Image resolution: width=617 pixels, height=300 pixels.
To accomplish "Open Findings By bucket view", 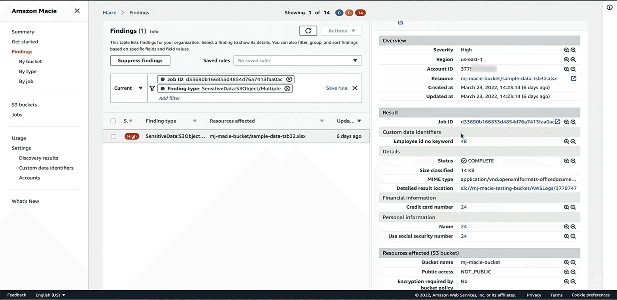I will (x=30, y=62).
